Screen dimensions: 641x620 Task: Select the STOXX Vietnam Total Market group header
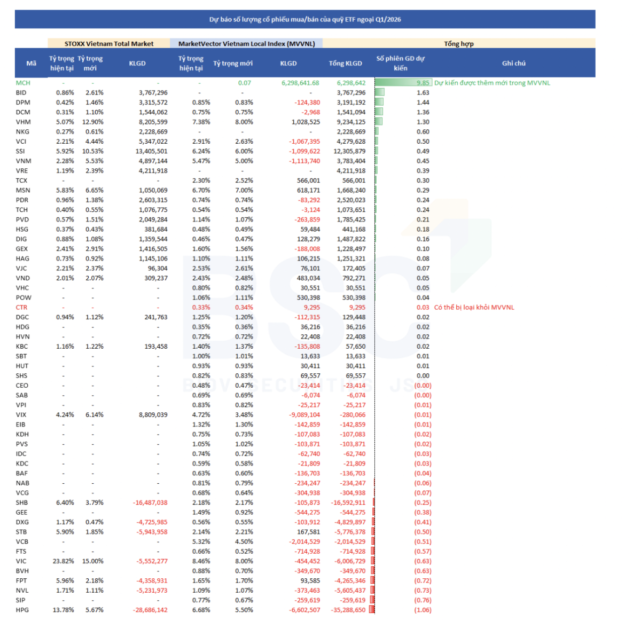coord(109,44)
